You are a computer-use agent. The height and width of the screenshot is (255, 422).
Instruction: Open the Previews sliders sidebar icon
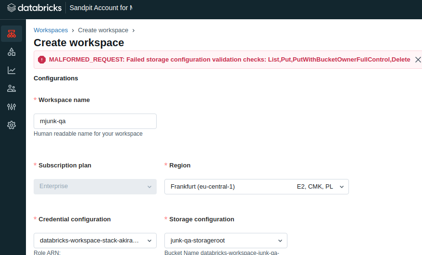pyautogui.click(x=12, y=107)
